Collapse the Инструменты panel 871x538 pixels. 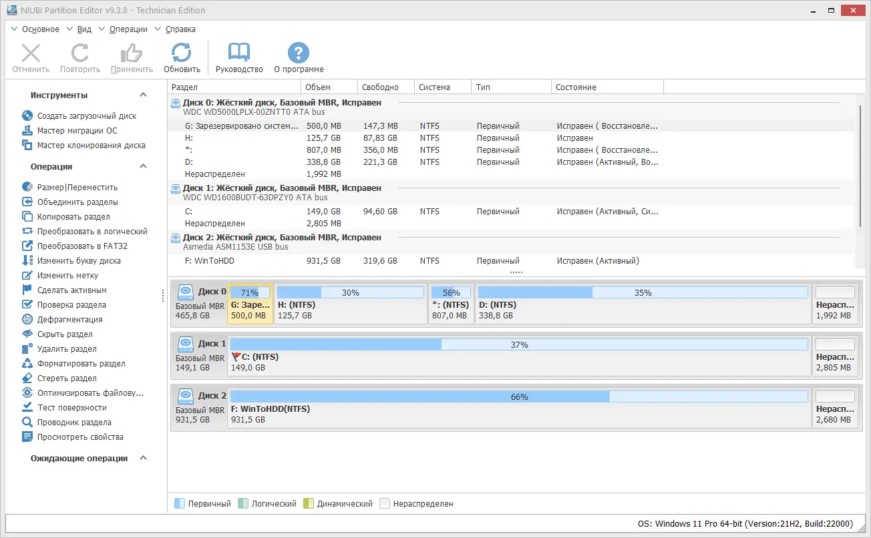[142, 95]
